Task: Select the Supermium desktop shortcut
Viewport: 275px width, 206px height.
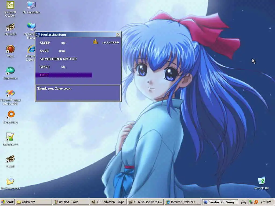Action: (10, 73)
